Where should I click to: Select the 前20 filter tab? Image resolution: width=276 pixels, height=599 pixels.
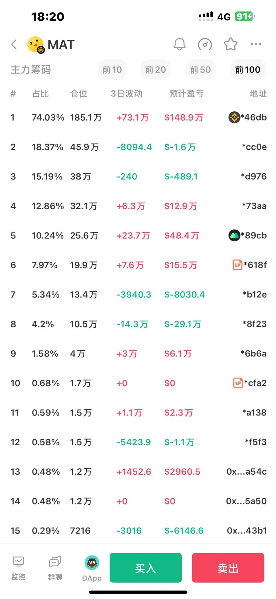coord(155,70)
